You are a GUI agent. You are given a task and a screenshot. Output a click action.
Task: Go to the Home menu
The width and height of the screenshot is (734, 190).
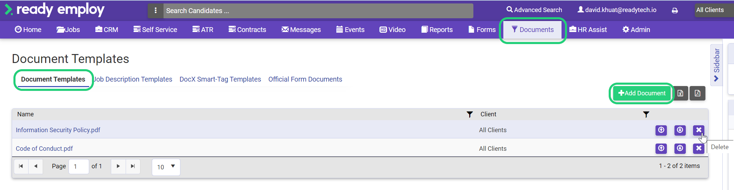tap(28, 30)
